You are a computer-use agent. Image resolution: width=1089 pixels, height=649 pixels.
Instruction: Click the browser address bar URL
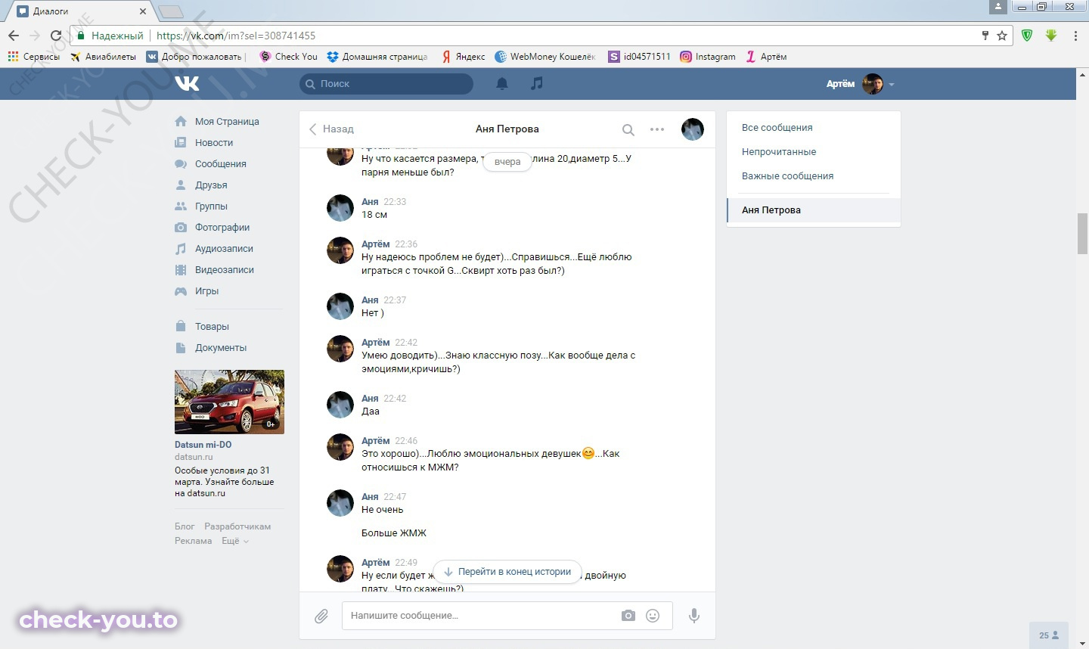(x=236, y=36)
